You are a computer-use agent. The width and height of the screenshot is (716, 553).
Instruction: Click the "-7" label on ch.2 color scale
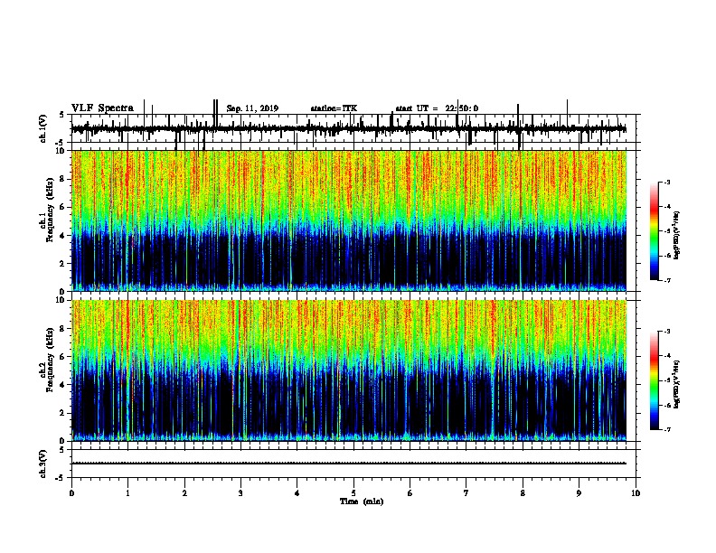pyautogui.click(x=666, y=429)
